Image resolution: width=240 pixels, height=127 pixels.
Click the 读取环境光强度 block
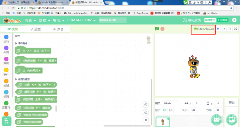tap(29, 122)
